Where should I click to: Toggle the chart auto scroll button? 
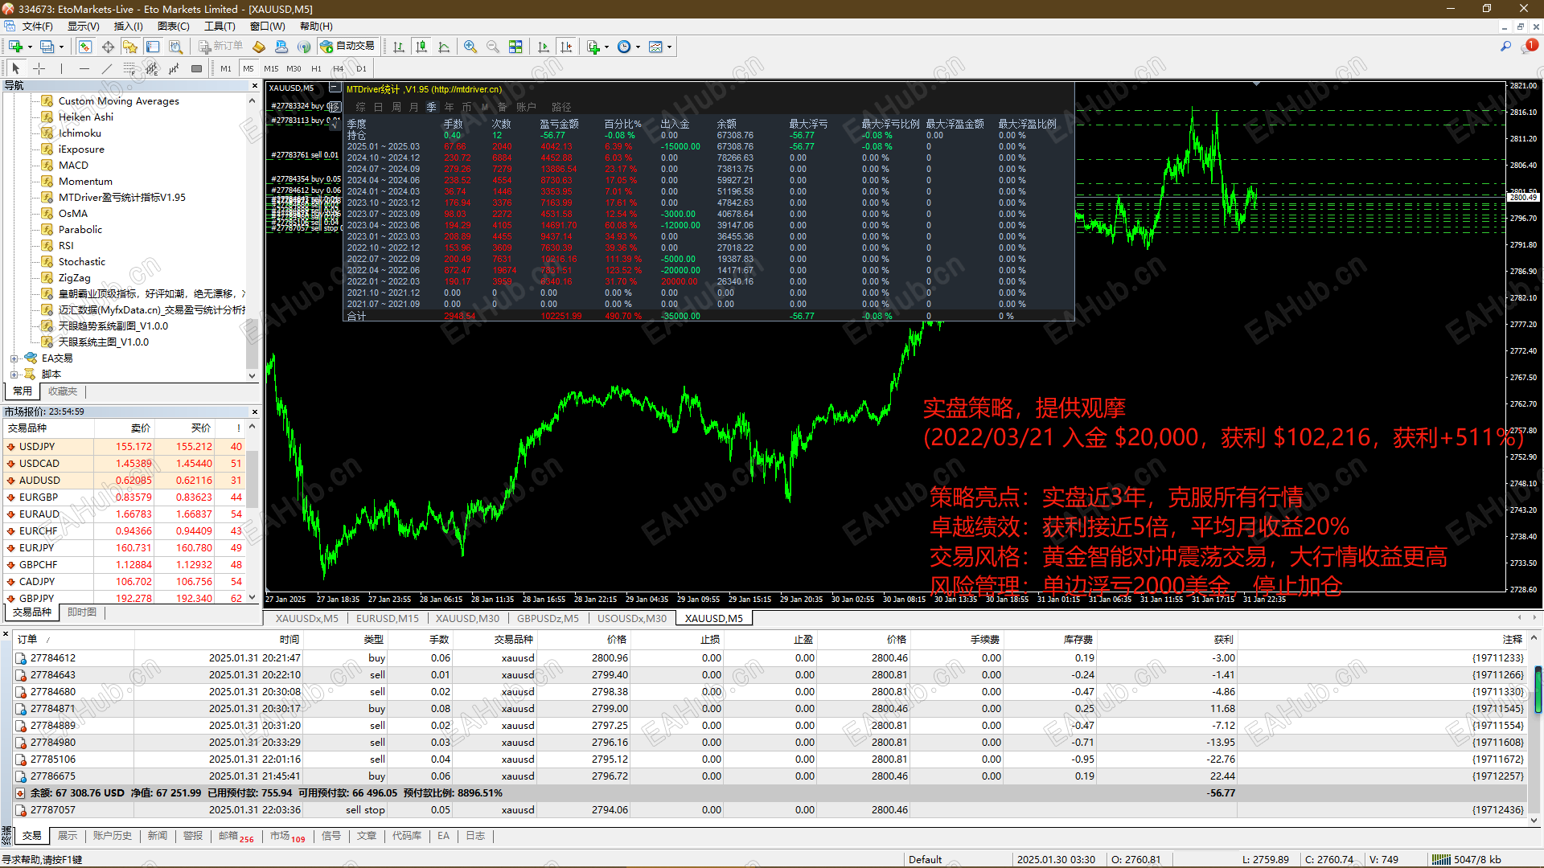544,47
